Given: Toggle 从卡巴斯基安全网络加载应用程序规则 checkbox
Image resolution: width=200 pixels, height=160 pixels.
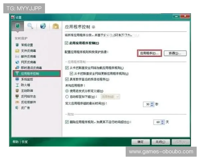Looking at the screenshot, I should click(x=67, y=68).
